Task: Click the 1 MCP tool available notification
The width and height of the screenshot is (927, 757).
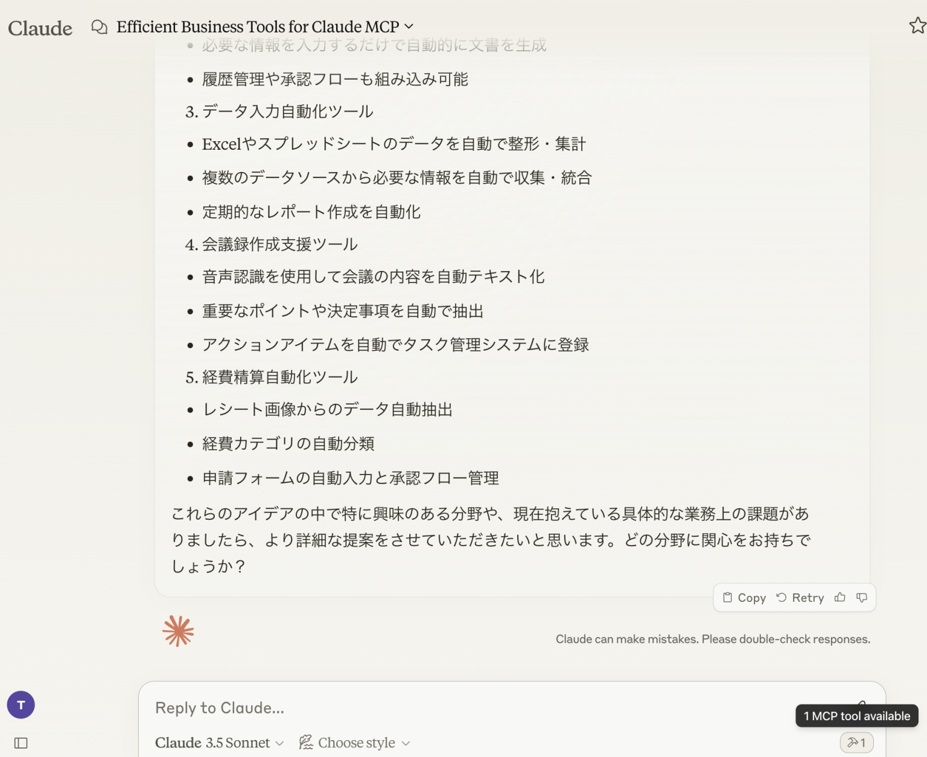Action: coord(856,716)
